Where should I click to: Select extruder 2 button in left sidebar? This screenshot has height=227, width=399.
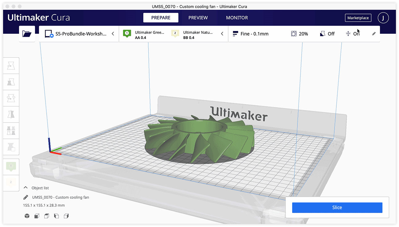[x=11, y=183]
